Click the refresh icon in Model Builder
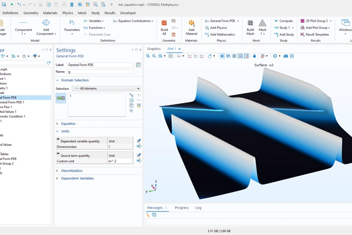This screenshot has height=235, width=352. coord(49,63)
